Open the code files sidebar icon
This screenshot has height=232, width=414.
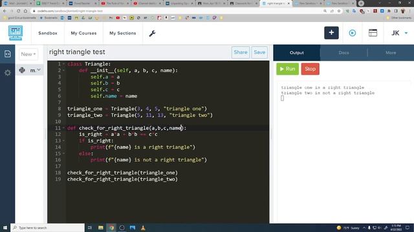7,54
